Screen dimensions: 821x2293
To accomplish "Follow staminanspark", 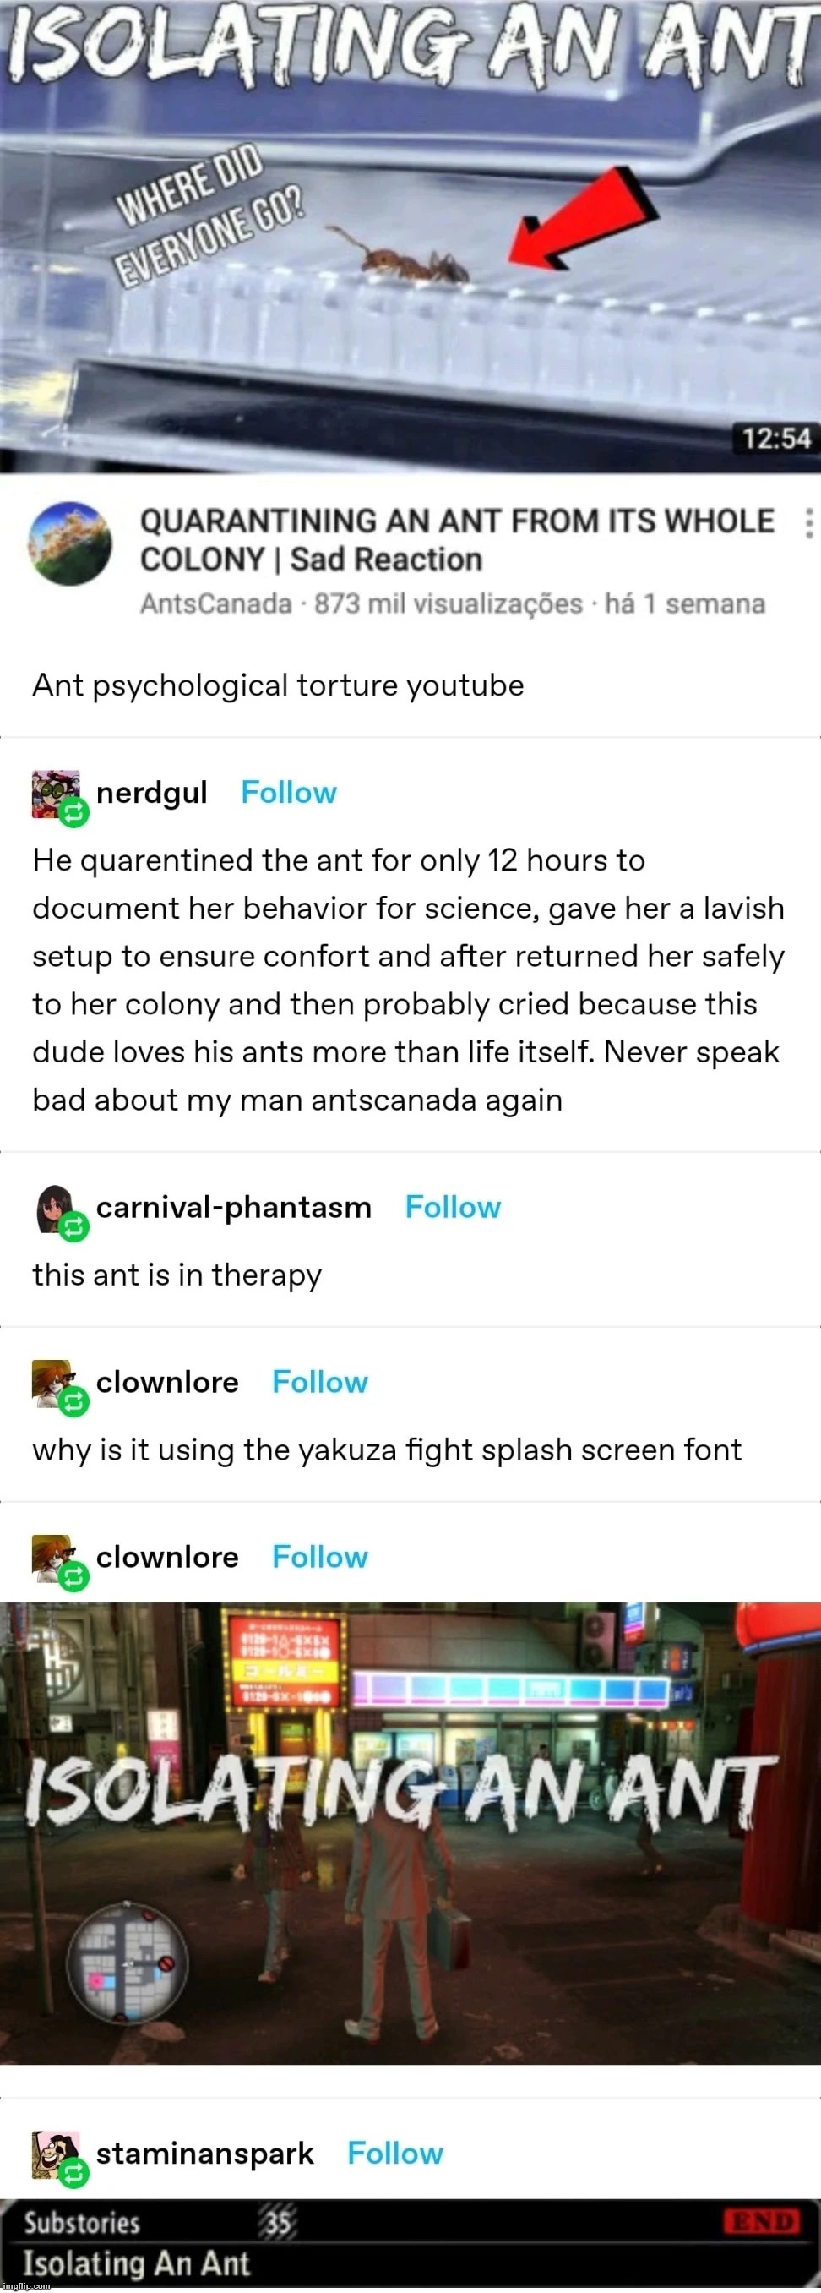I will (395, 2153).
